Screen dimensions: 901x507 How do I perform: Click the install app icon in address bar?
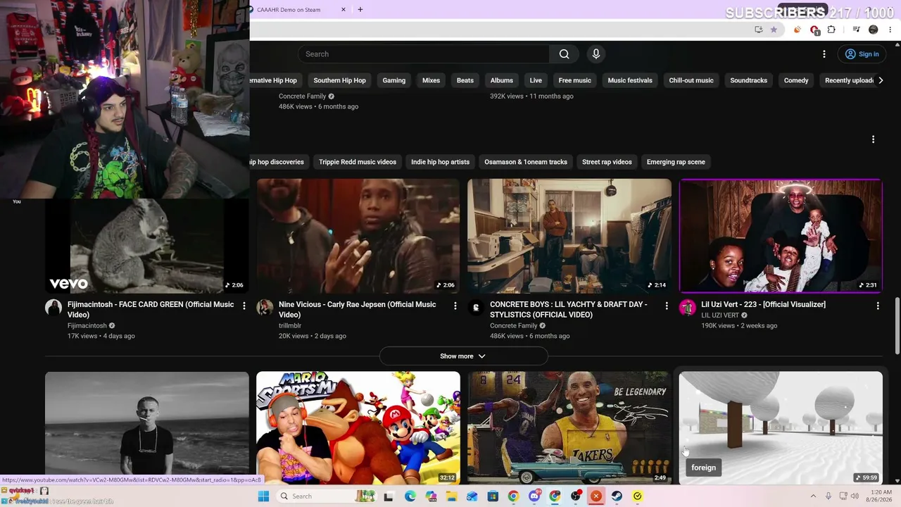coord(758,30)
